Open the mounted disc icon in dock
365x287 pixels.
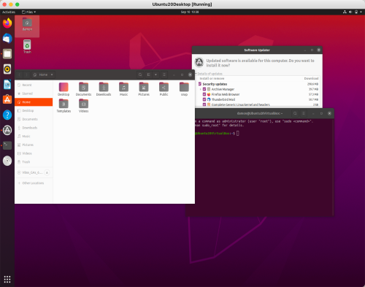click(x=7, y=161)
